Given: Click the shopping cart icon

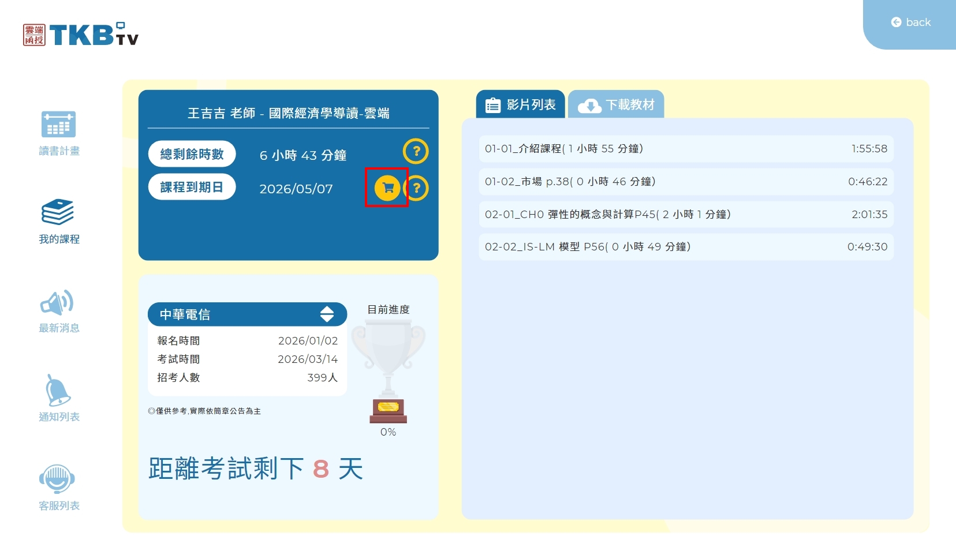Looking at the screenshot, I should 387,188.
